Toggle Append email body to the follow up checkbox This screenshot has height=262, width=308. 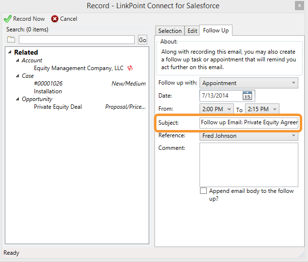click(x=203, y=190)
